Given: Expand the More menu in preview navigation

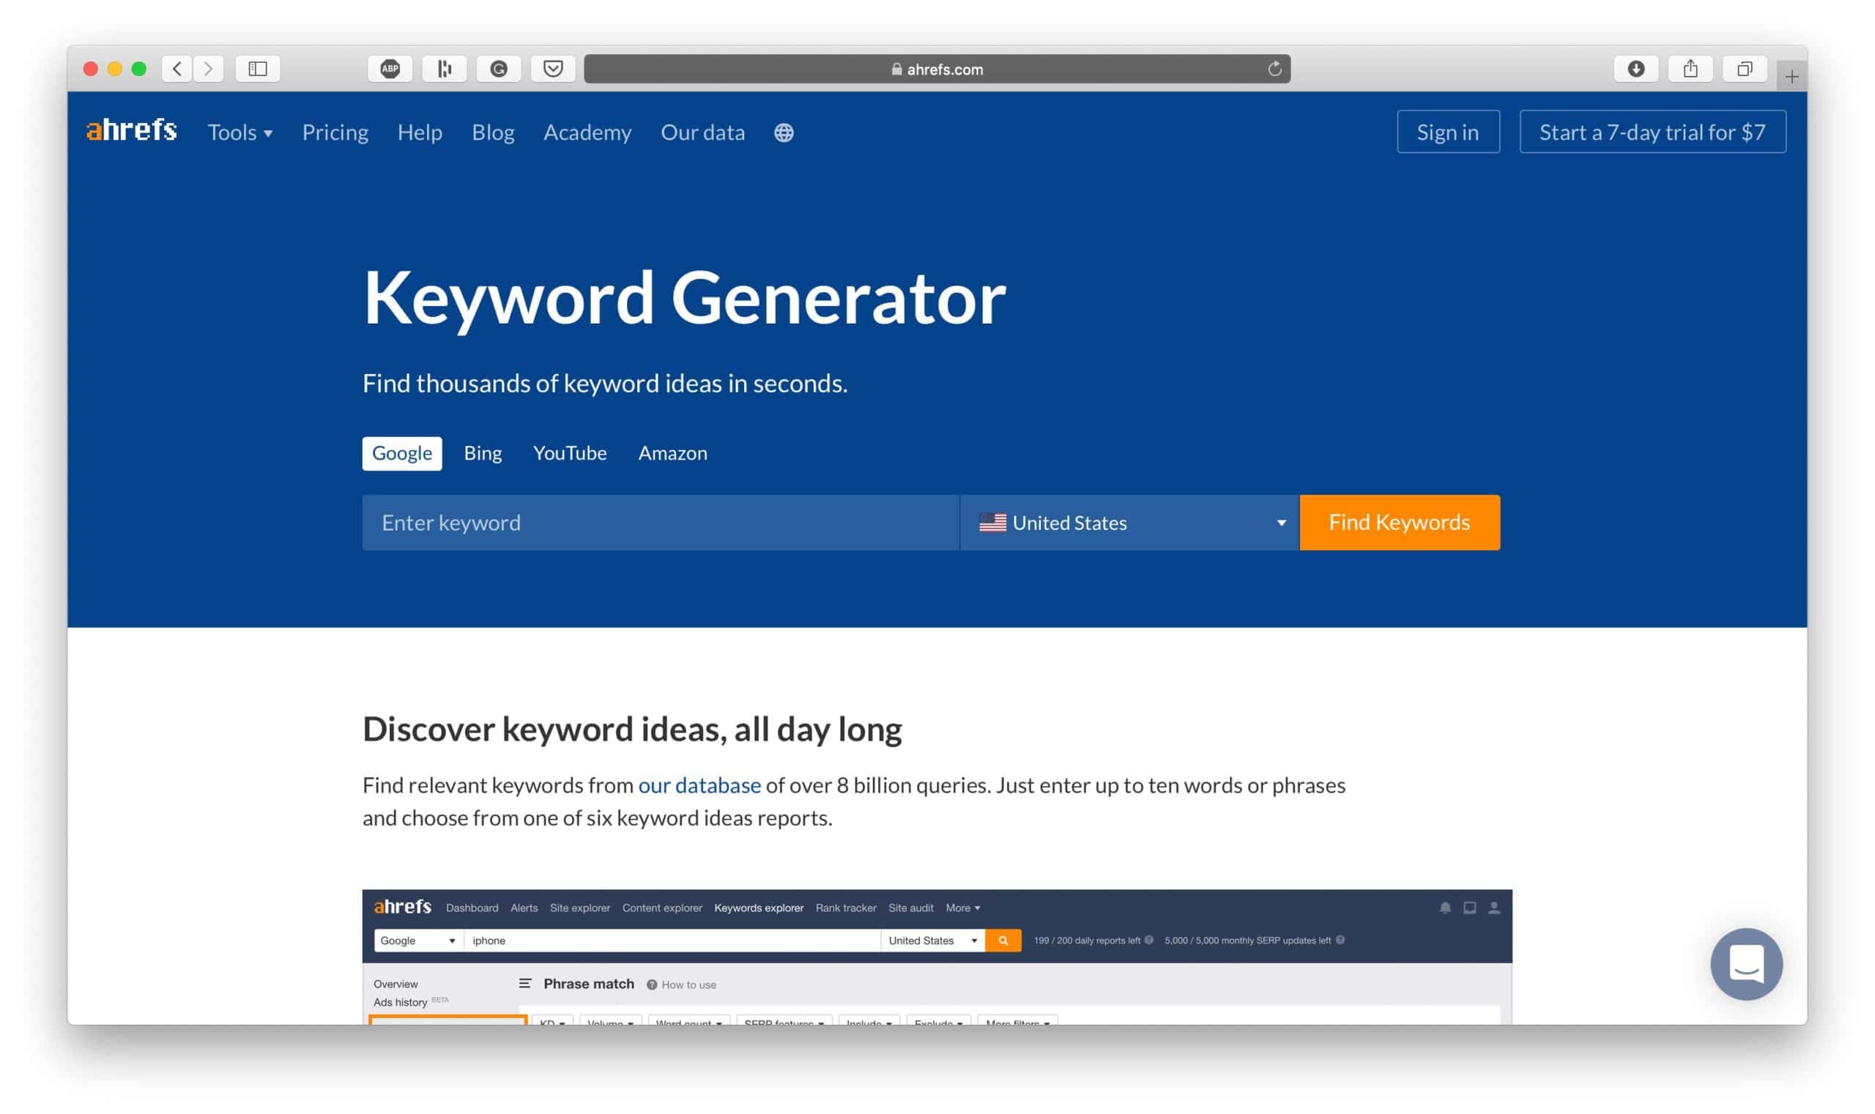Looking at the screenshot, I should [962, 908].
